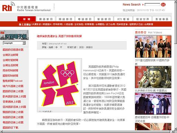Switch to the RTI 看板 tab
Viewport: 177px width, 133px height.
pos(123,19)
